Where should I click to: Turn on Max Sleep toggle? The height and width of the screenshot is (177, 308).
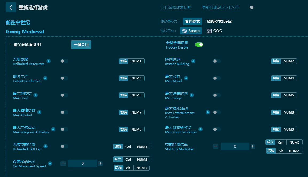(x=217, y=95)
